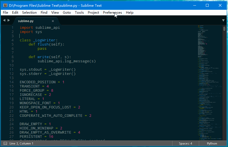Go to next tab with right arrow
Viewport: 228px width, 147px height.
[9, 20]
